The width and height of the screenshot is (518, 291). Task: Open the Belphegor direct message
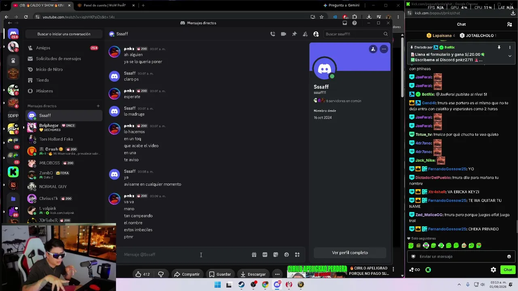[x=64, y=127]
